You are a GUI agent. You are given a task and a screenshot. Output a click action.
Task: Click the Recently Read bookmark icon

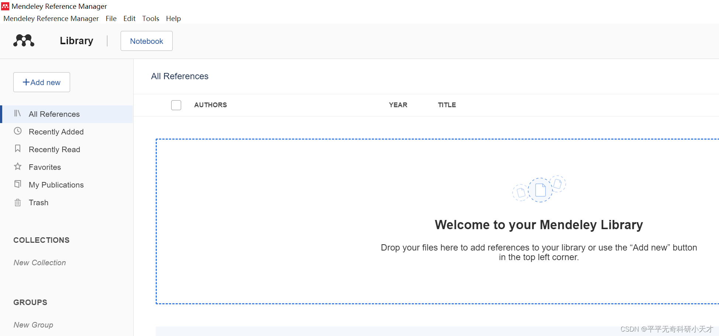[x=17, y=148]
